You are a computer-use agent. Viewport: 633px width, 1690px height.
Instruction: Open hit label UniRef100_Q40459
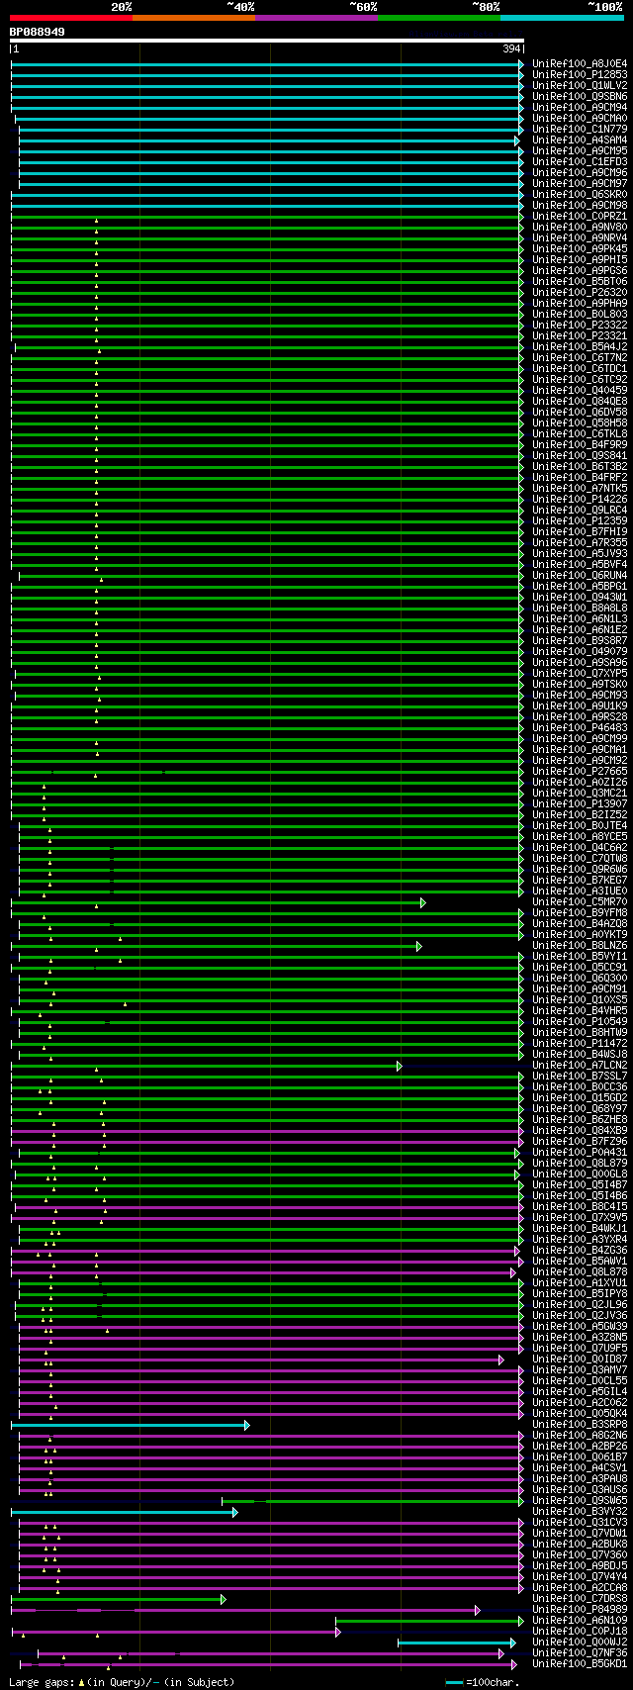(580, 390)
